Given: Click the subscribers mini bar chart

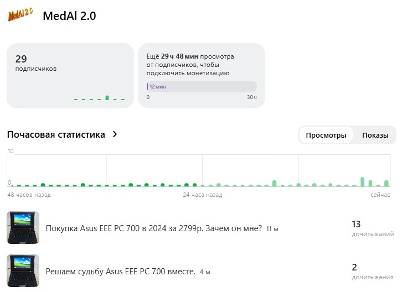Looking at the screenshot, I should (100, 98).
